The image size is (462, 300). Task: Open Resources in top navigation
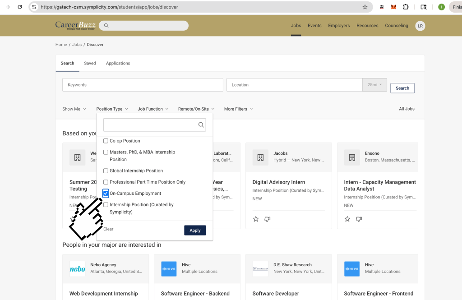[367, 26]
